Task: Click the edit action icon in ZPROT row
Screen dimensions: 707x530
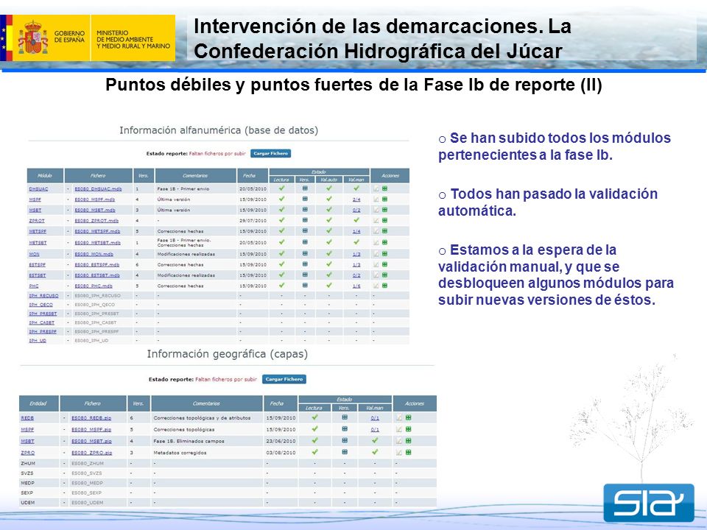Action: (x=376, y=220)
